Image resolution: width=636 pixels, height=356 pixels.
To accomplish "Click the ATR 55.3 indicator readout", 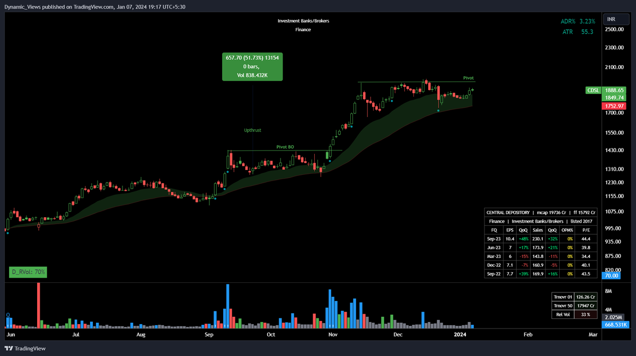I will point(578,32).
